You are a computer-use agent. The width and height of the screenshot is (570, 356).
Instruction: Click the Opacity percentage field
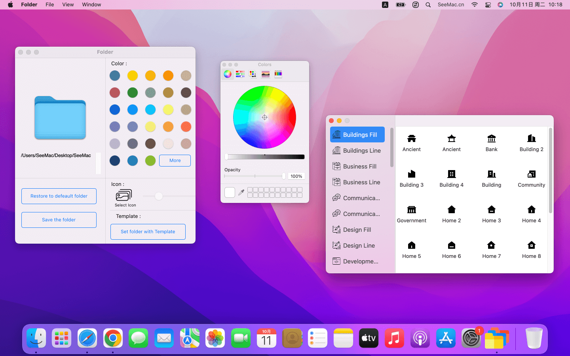[296, 176]
